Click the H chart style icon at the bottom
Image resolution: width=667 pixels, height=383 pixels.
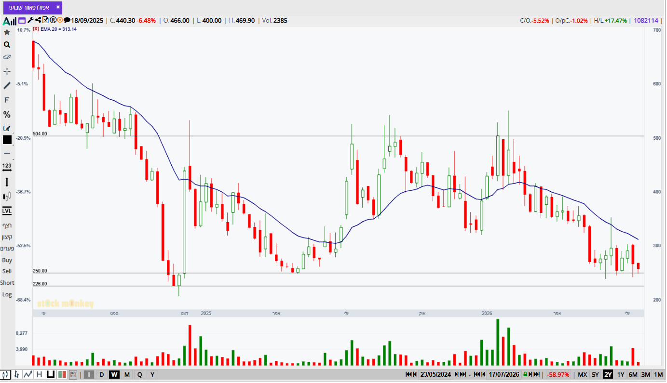(x=39, y=374)
